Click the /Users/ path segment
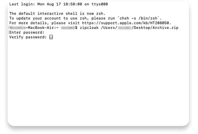The width and height of the screenshot is (198, 134). tap(109, 28)
